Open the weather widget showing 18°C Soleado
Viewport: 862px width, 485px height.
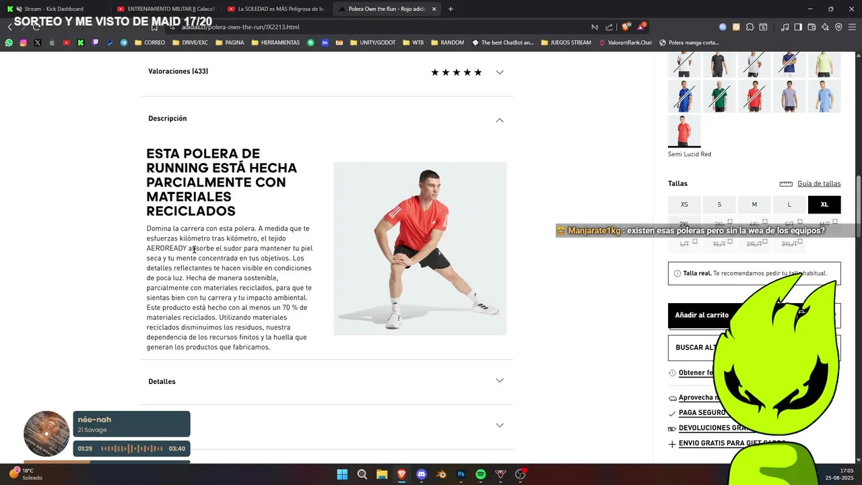26,474
